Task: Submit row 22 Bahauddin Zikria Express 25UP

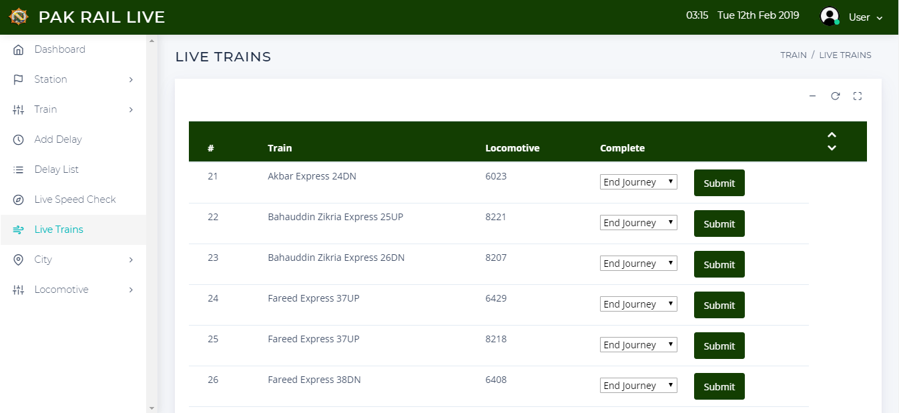Action: 719,224
